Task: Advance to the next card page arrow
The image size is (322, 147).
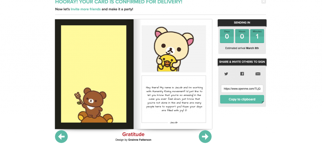Action: [205, 136]
